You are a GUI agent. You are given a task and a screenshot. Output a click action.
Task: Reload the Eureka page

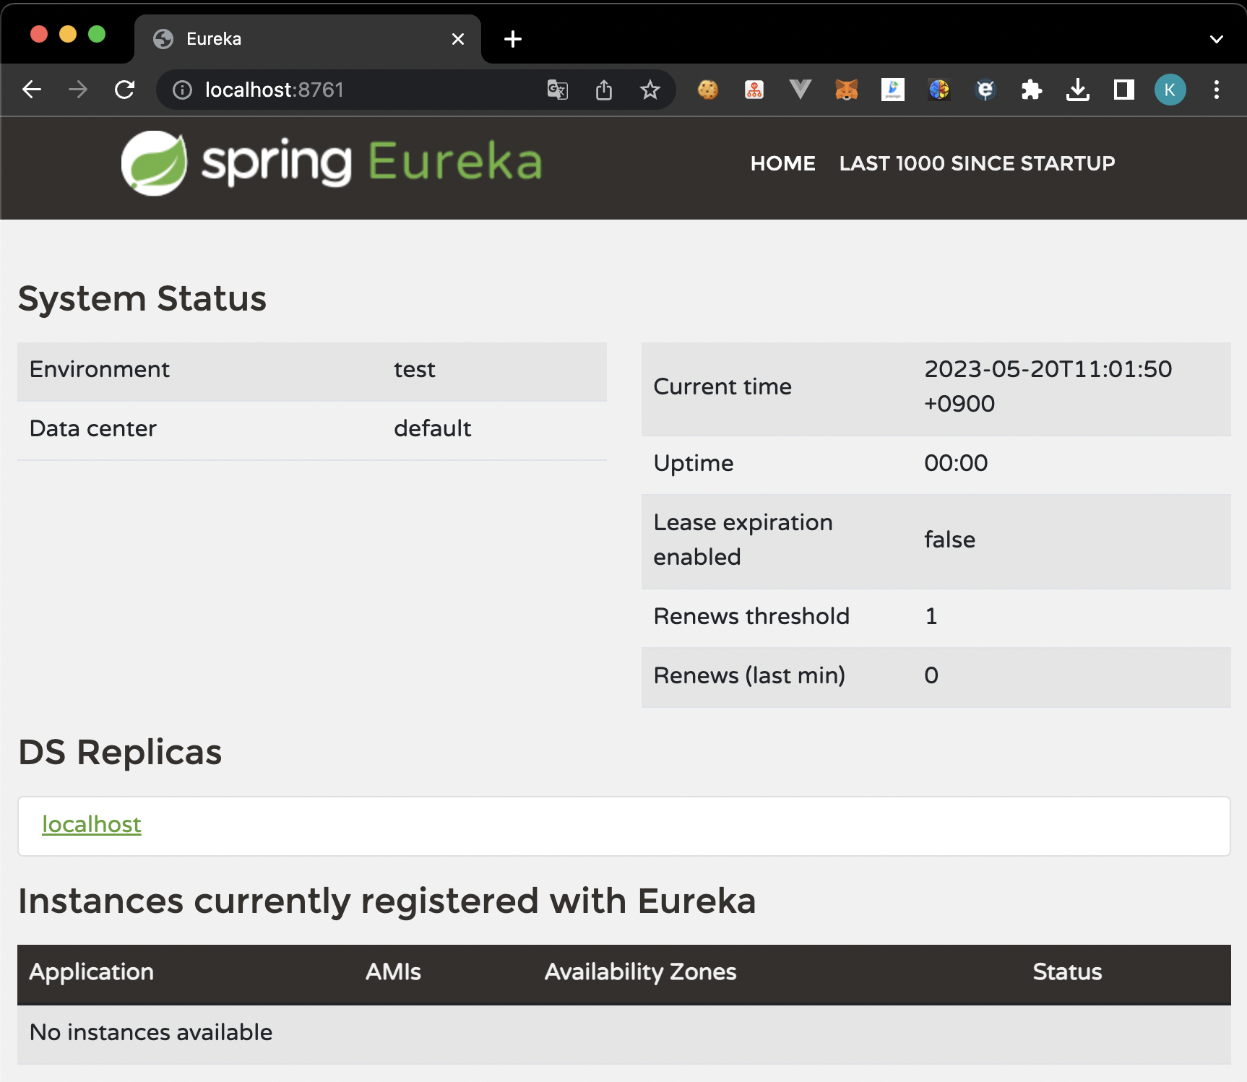pyautogui.click(x=124, y=90)
